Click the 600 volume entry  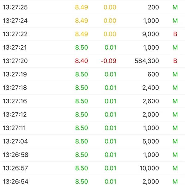click(x=153, y=74)
